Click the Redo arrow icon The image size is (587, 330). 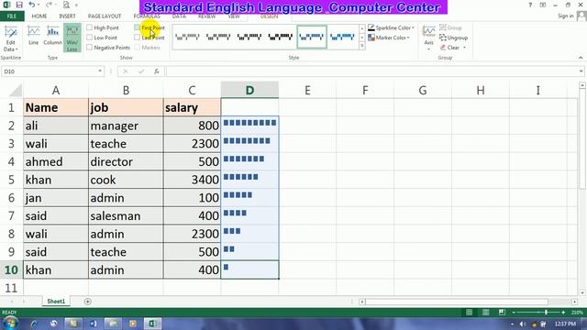[x=49, y=5]
